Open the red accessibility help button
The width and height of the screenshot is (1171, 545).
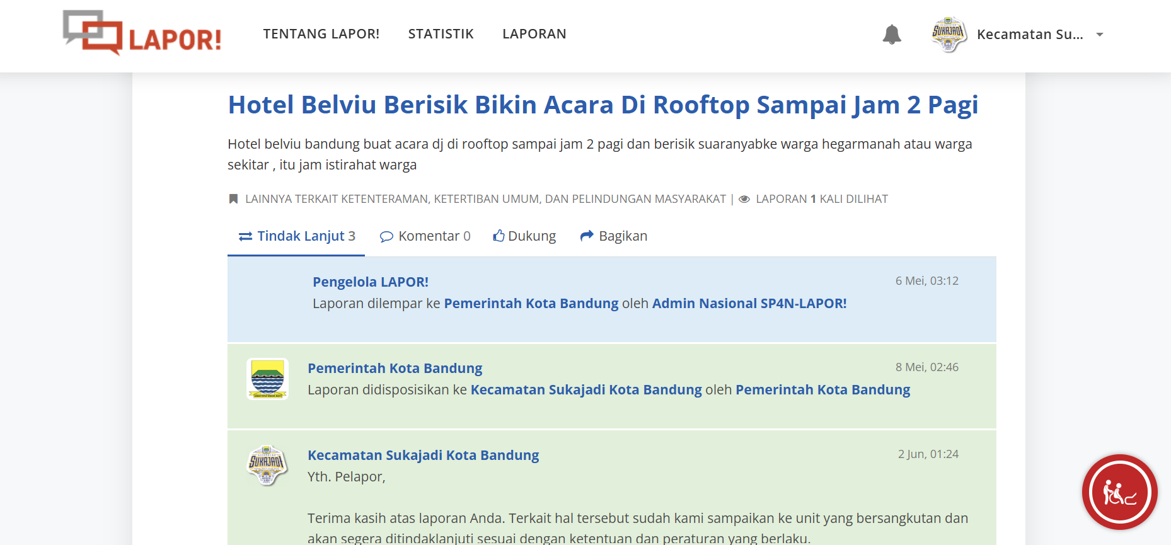point(1119,492)
